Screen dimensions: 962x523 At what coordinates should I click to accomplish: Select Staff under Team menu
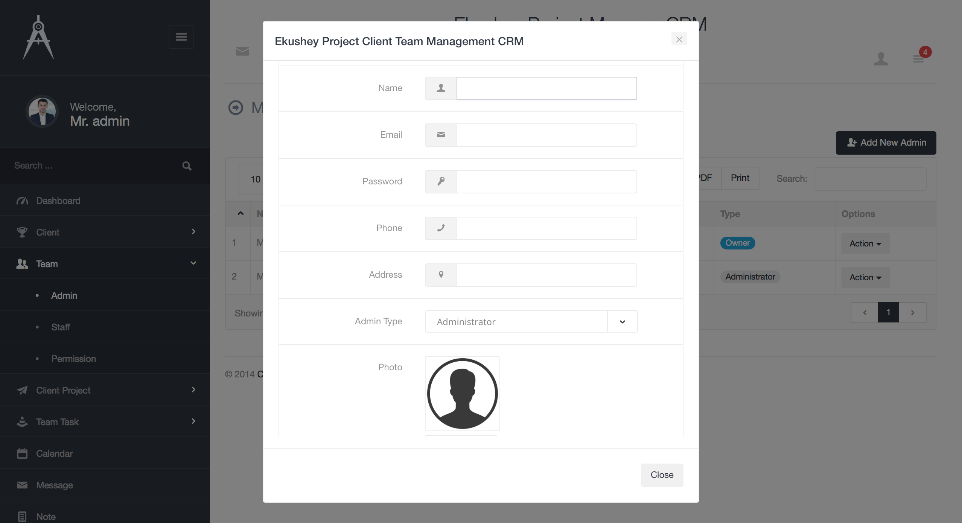(x=61, y=327)
